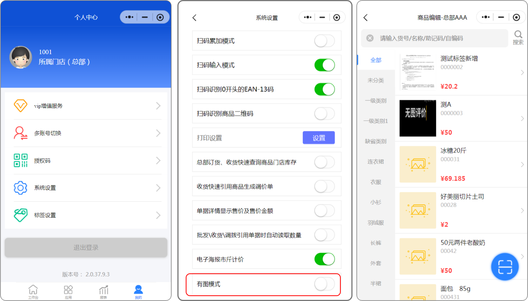Go back from 系统设置 screen
528x301 pixels.
click(x=194, y=17)
